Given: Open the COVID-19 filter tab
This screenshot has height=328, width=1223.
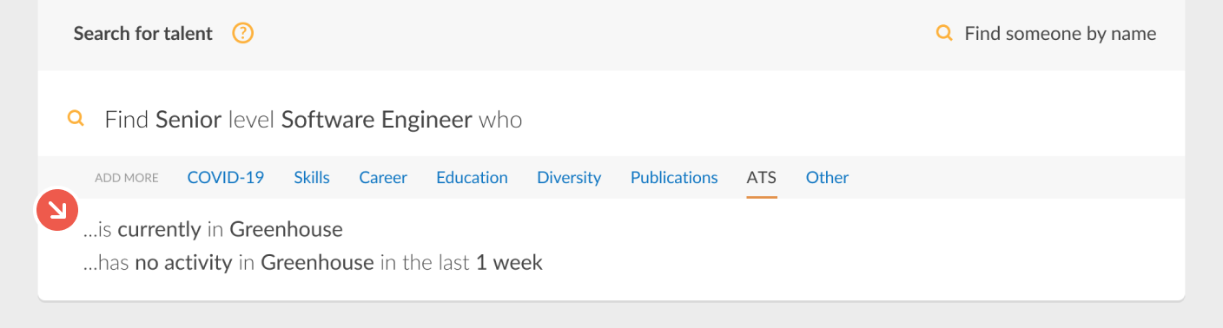Looking at the screenshot, I should tap(226, 177).
